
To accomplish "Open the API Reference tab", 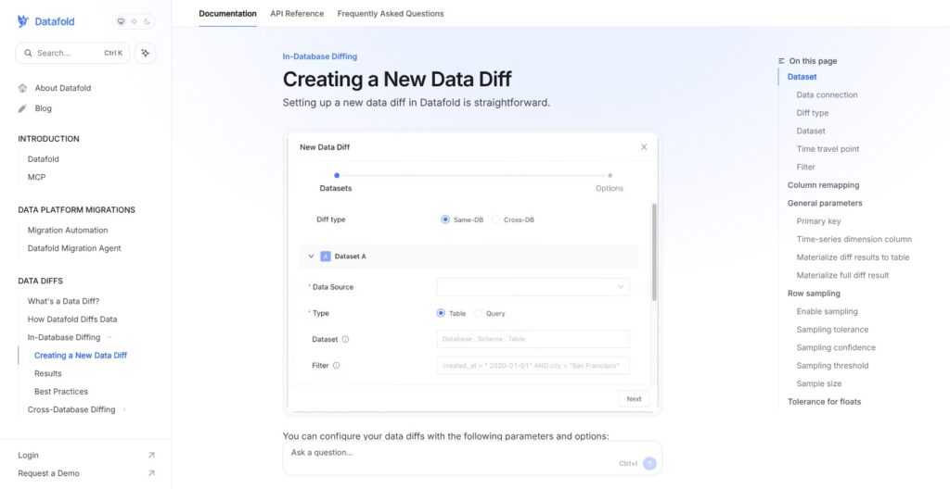I will click(297, 13).
